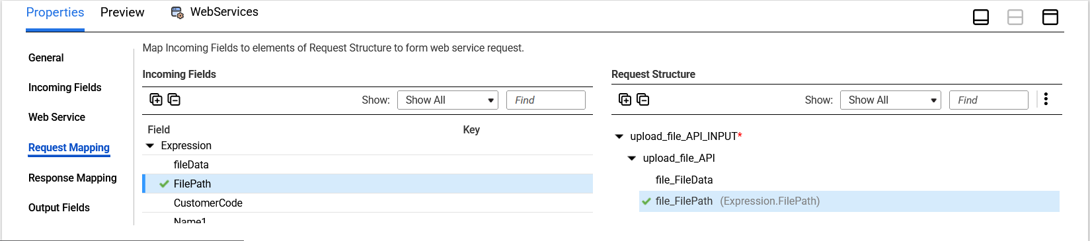Select the split panel layout icon

pyautogui.click(x=1015, y=17)
